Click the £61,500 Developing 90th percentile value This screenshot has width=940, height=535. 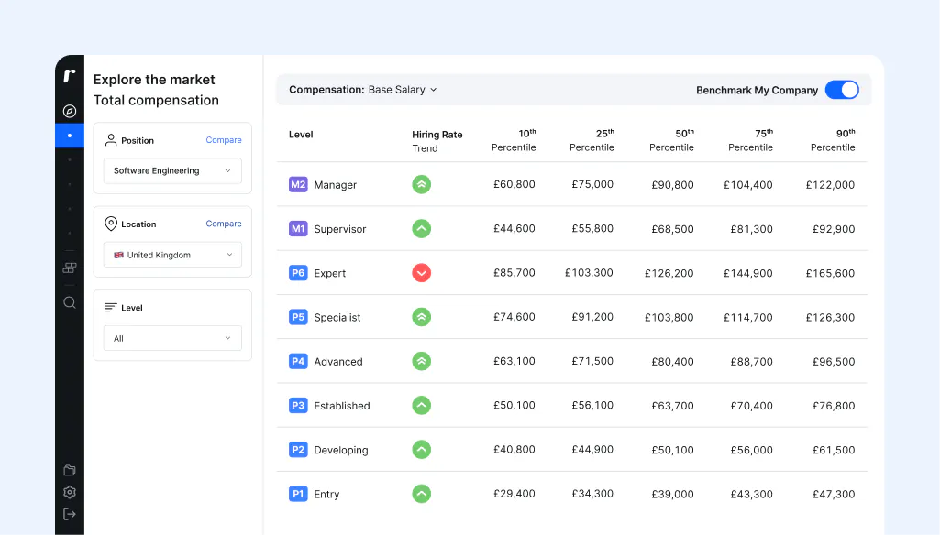click(x=834, y=450)
